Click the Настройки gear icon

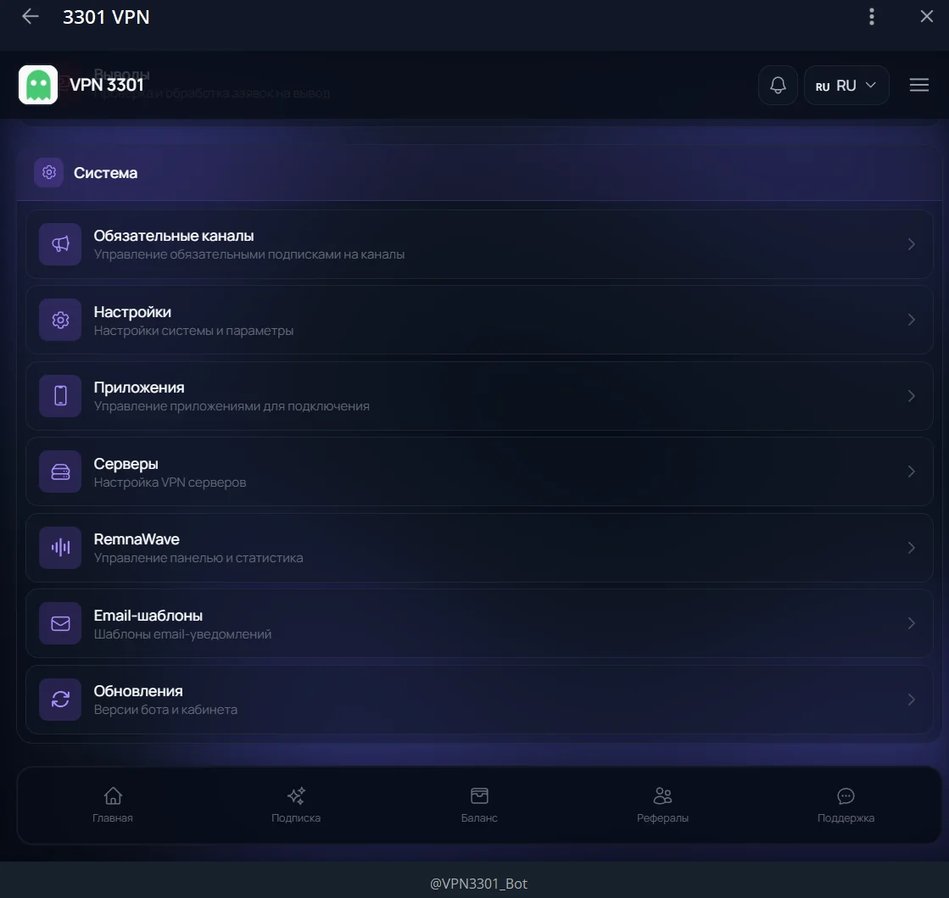(59, 320)
